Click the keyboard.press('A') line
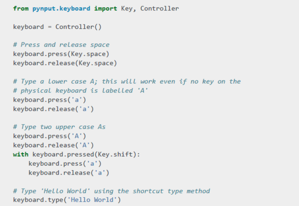 click(x=49, y=136)
